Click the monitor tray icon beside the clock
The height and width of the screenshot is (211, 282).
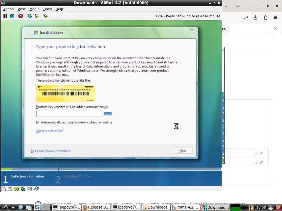(271, 207)
